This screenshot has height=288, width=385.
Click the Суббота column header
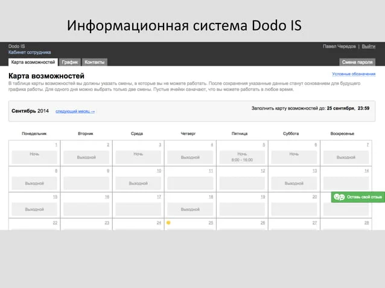[x=291, y=134]
